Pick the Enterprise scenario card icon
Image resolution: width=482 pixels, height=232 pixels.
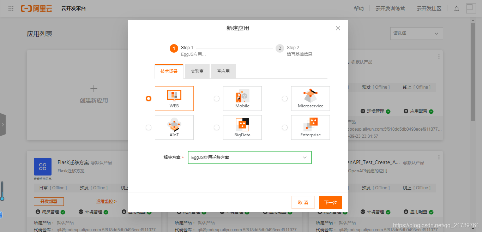click(x=311, y=125)
